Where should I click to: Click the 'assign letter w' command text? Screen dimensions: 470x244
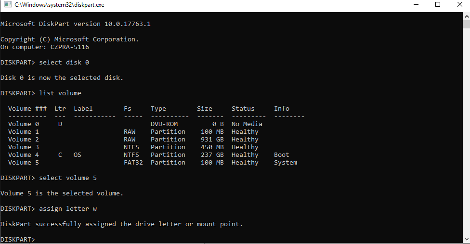[x=68, y=209]
